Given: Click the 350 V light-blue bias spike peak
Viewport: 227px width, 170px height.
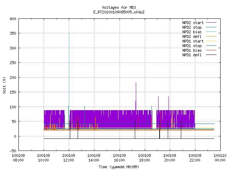Looking at the screenshot, I should [x=69, y=34].
